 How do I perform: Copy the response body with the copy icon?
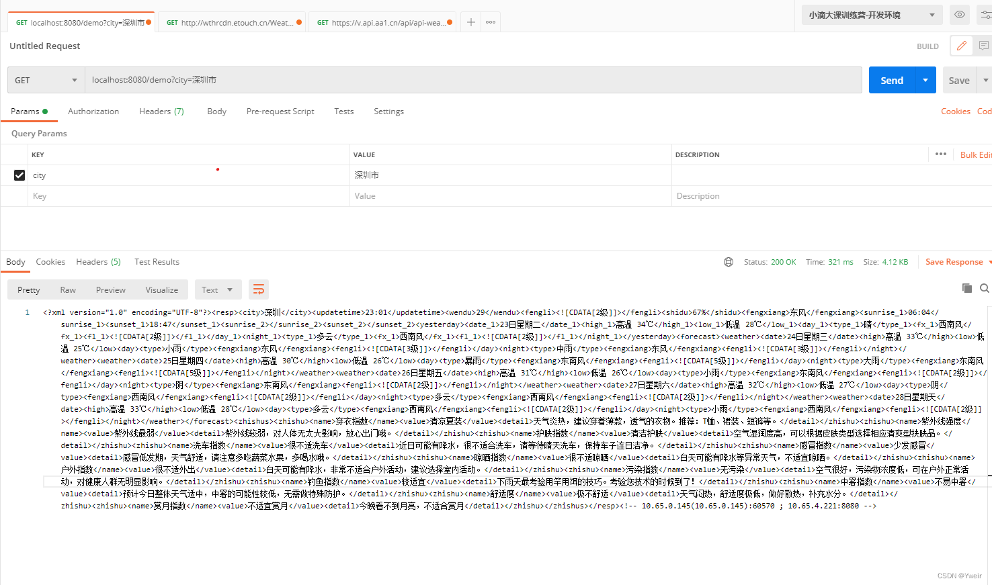coord(967,287)
